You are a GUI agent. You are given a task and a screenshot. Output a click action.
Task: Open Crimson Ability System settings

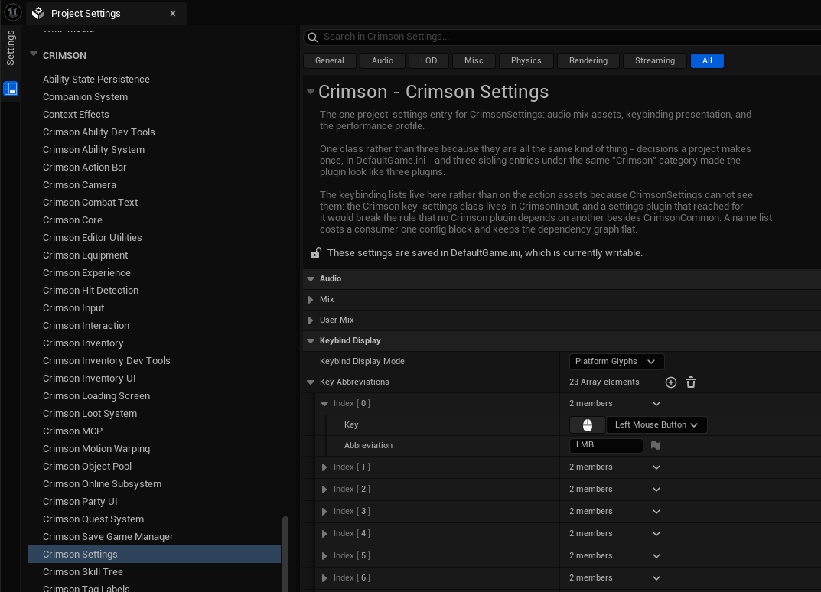93,150
